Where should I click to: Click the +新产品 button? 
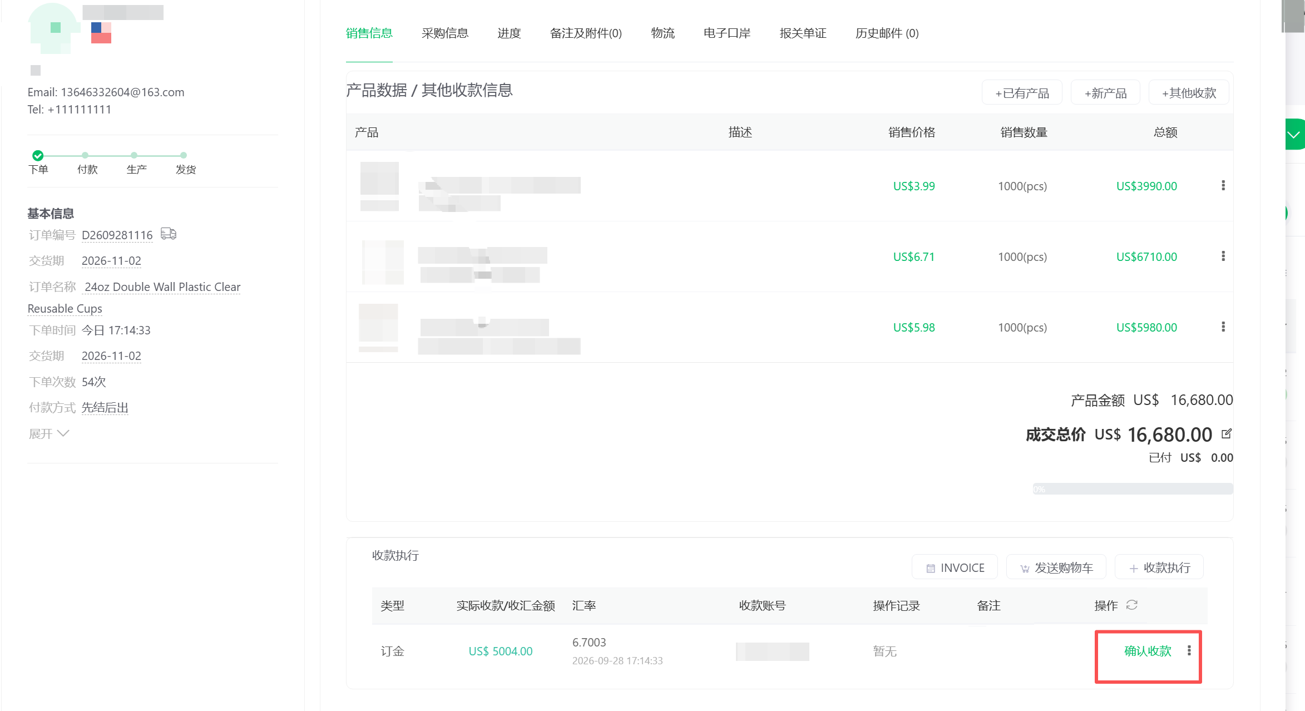pyautogui.click(x=1105, y=92)
